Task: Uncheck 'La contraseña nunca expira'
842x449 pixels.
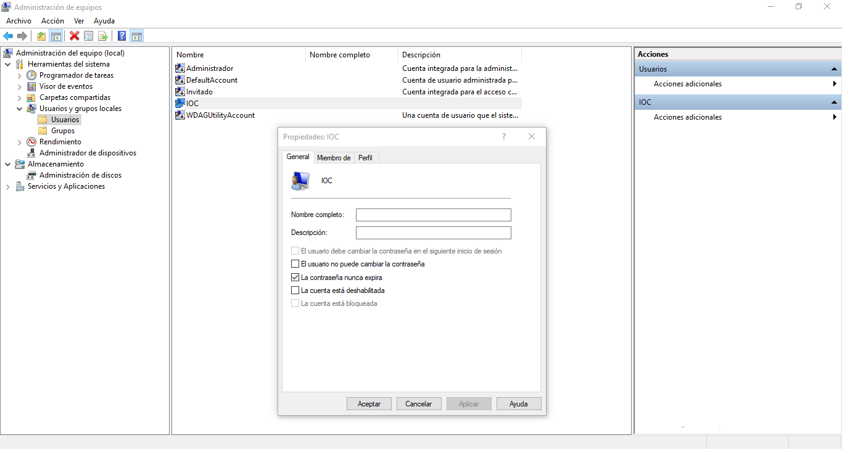Action: coord(295,278)
